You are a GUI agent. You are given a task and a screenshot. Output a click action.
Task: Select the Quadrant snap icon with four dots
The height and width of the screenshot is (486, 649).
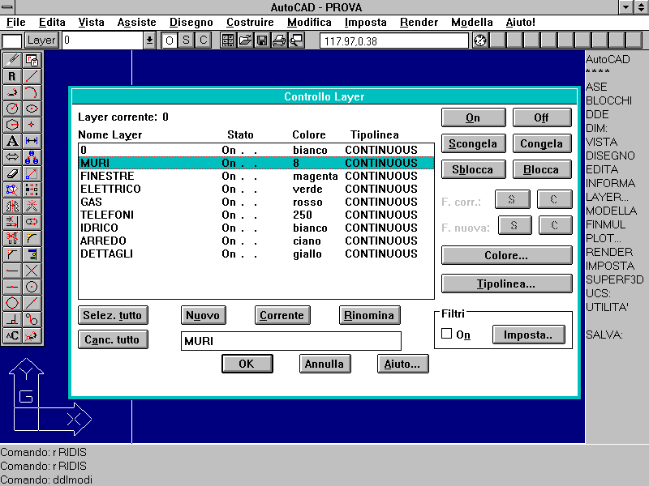tap(12, 303)
